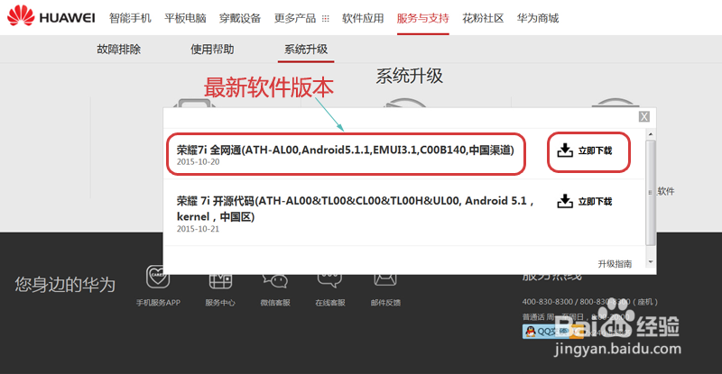Screen dimensions: 722x374
Task: Open 服务与支持 menu
Action: tap(422, 18)
